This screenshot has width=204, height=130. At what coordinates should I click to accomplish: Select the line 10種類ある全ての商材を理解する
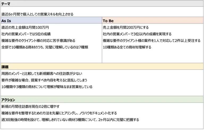point(127,47)
